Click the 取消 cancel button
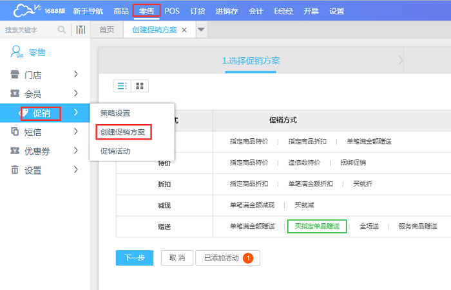 click(177, 258)
